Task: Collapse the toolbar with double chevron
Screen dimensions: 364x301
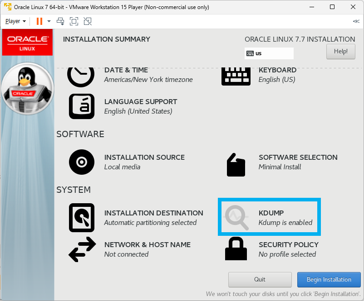Action: click(356, 21)
